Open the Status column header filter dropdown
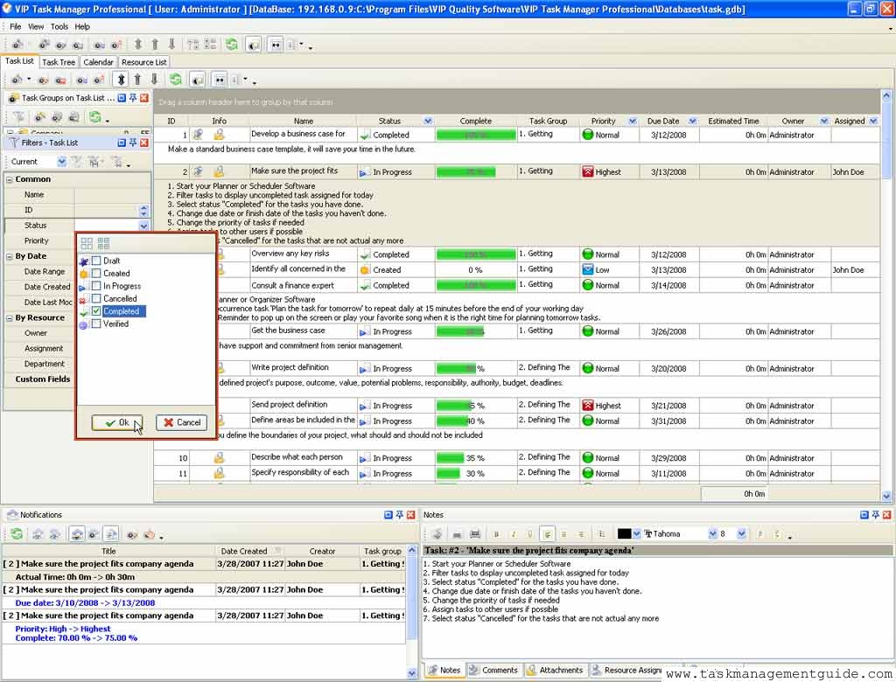 (428, 121)
